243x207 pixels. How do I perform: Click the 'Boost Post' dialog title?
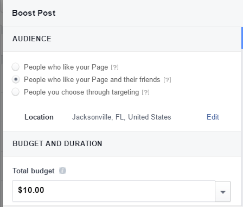pos(34,13)
